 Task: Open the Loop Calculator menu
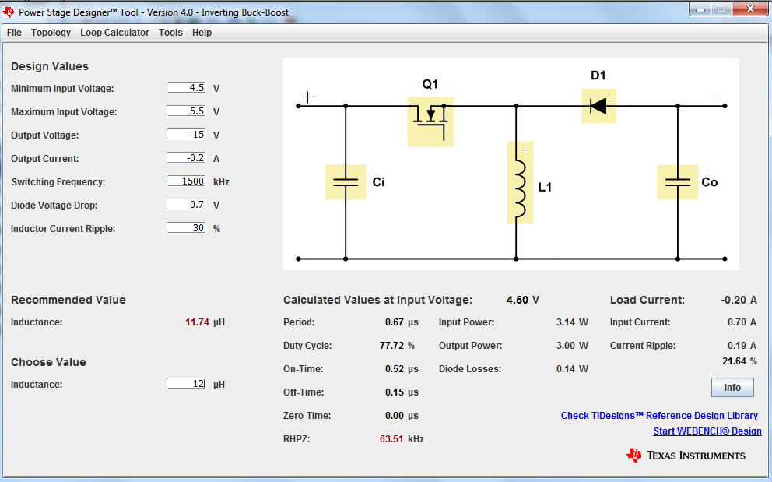point(114,33)
